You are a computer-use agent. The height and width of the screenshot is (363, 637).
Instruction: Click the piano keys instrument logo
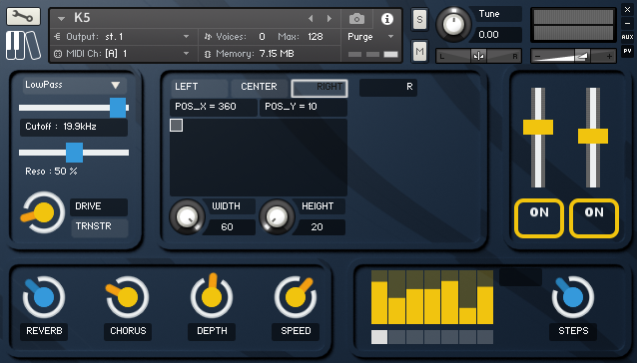(x=23, y=46)
